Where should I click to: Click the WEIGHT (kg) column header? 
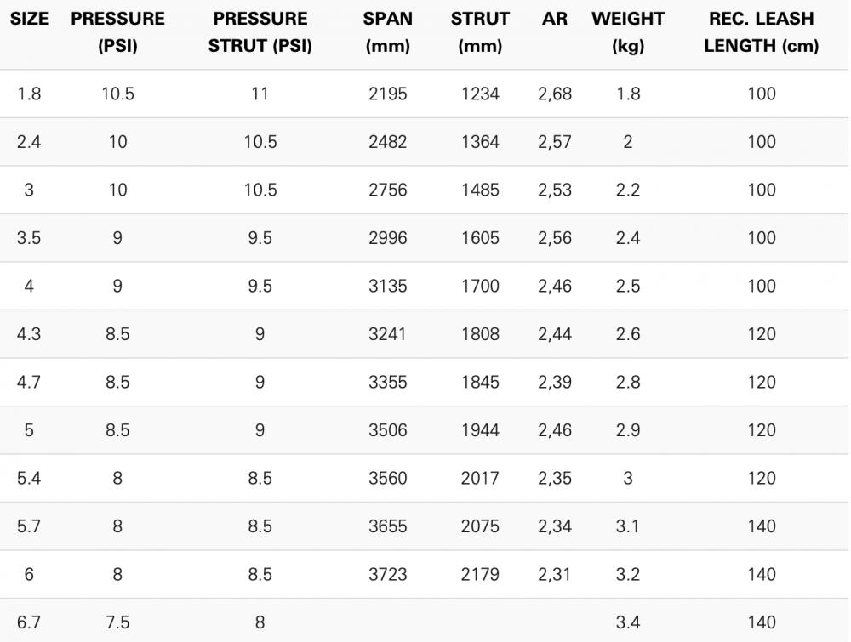(627, 32)
